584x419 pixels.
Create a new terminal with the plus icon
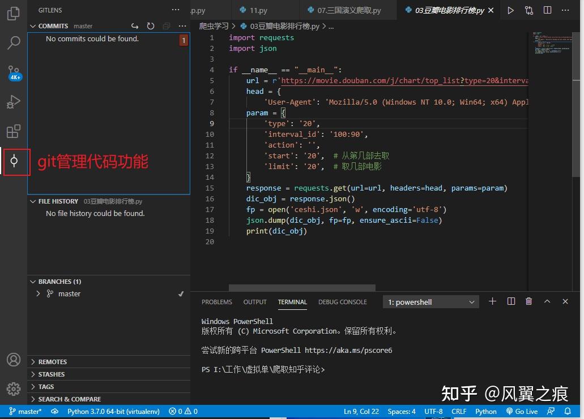pyautogui.click(x=492, y=301)
